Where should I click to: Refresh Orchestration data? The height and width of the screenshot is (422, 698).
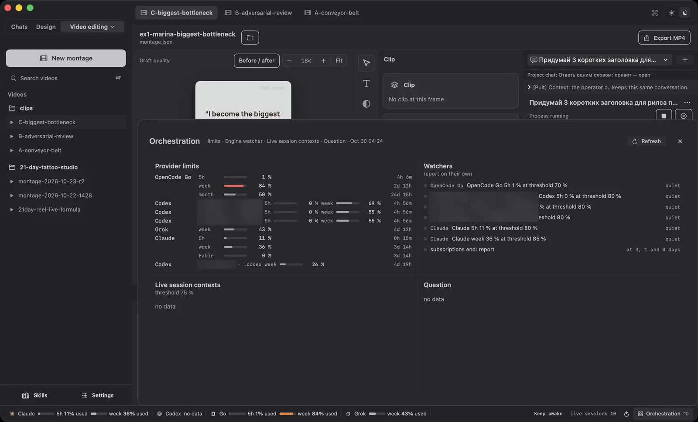pos(647,141)
